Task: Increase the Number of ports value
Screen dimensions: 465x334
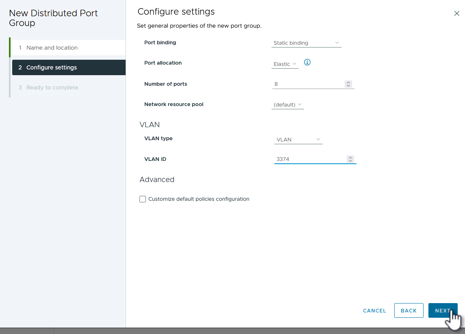Action: pyautogui.click(x=348, y=82)
